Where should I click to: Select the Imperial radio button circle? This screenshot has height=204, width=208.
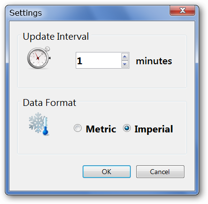[127, 128]
